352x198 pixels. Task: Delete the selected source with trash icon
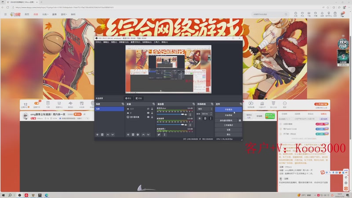[133, 135]
